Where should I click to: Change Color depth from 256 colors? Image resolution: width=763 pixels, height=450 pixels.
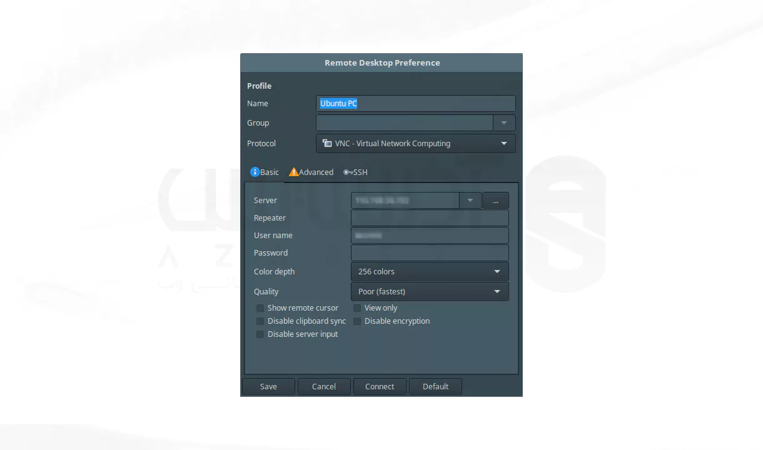[430, 272]
